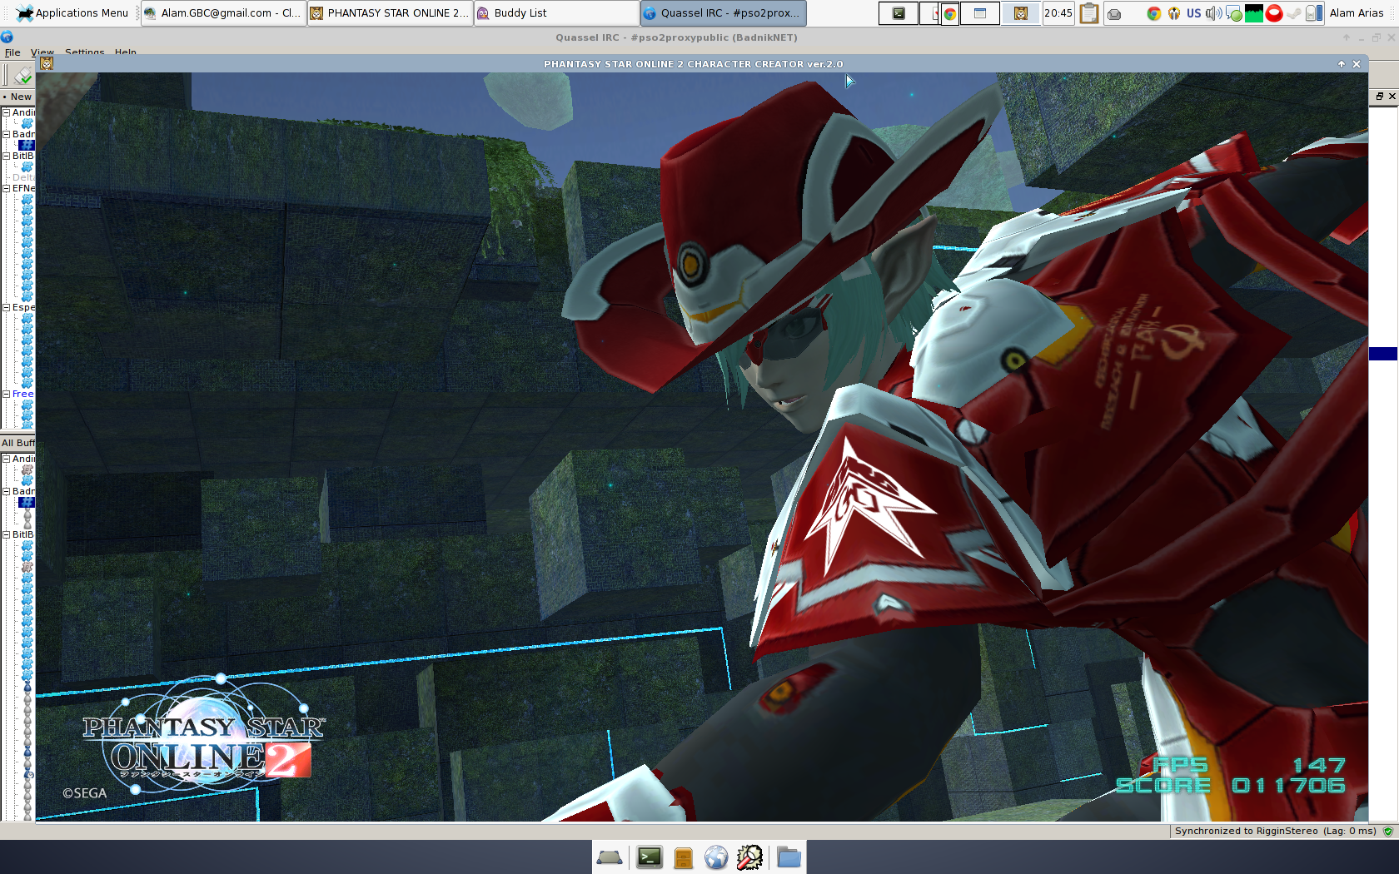Open file cabinet dock launcher
This screenshot has width=1399, height=874.
(684, 857)
